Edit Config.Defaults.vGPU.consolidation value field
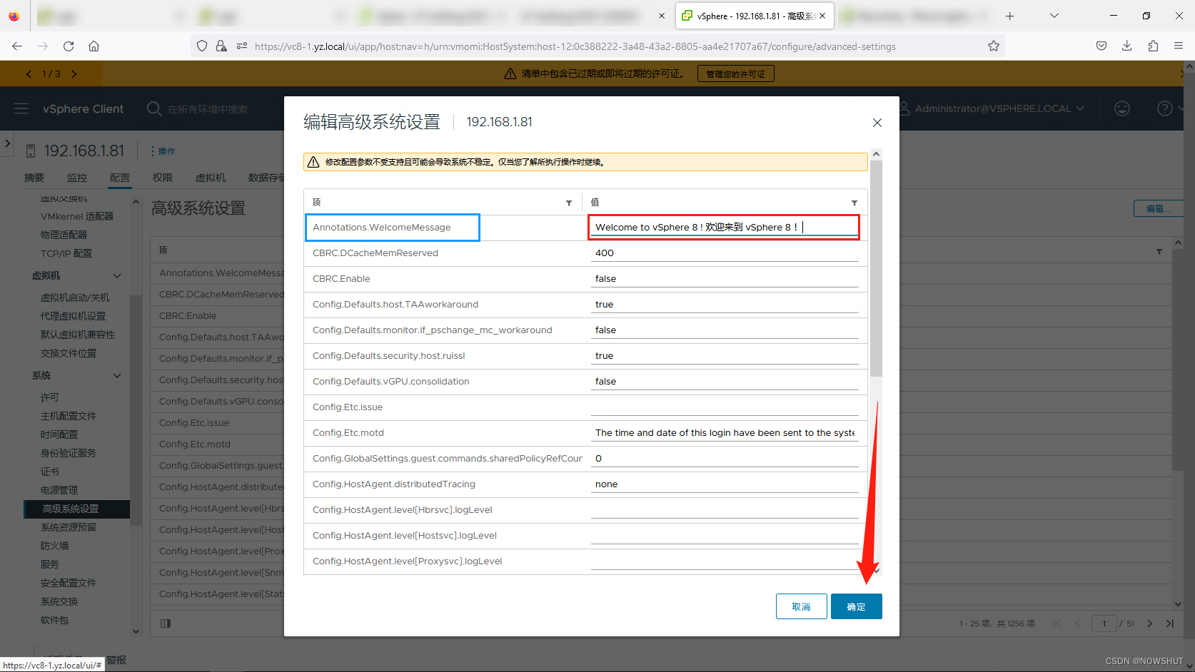 click(724, 382)
